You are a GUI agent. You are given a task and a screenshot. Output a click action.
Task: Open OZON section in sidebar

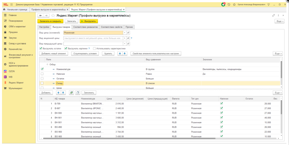(x=12, y=71)
